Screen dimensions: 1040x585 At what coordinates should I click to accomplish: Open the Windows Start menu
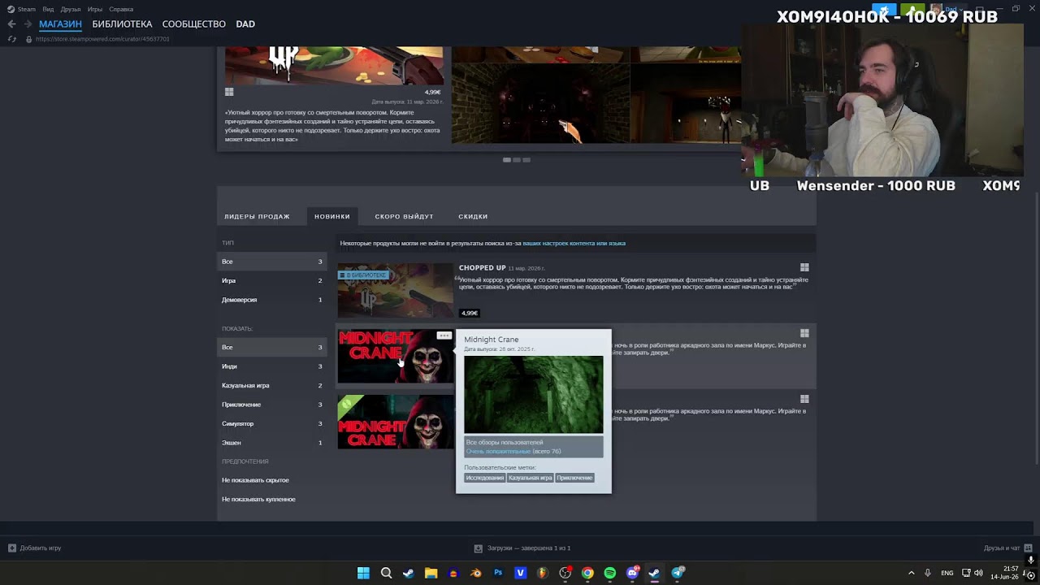(x=363, y=573)
